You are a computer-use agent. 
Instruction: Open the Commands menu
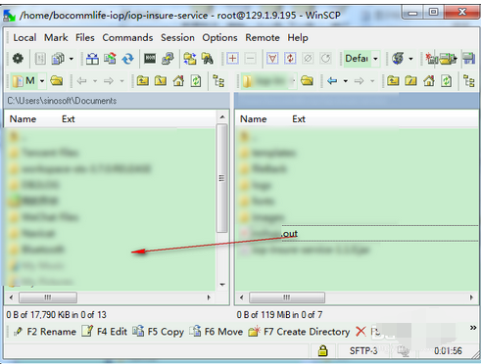(127, 38)
